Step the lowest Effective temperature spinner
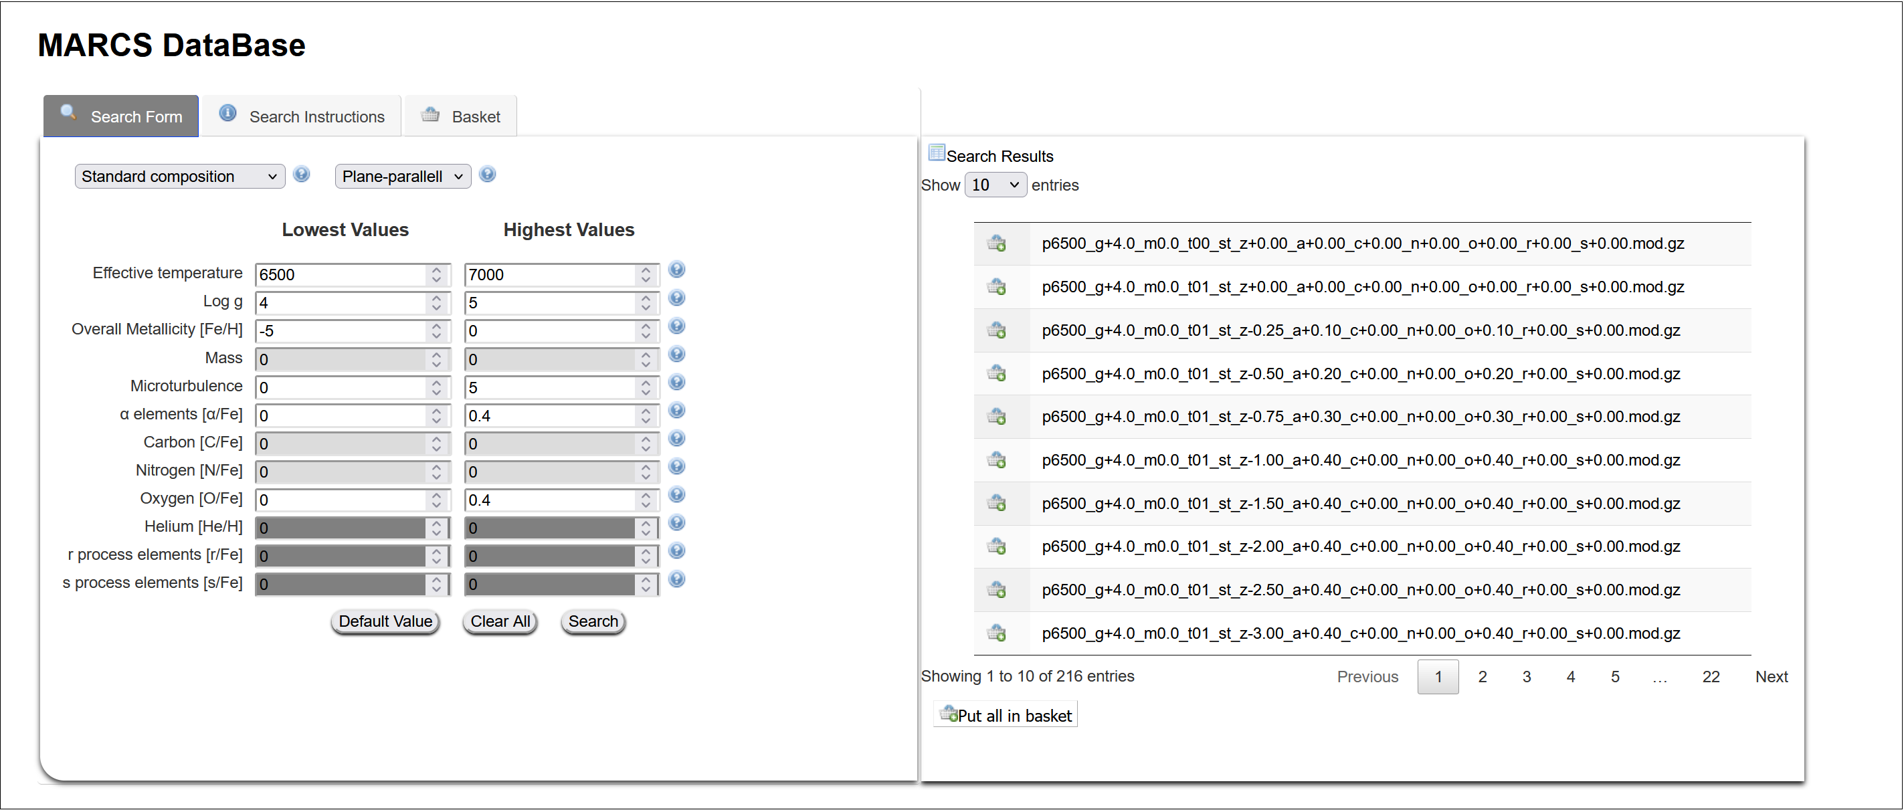 point(436,275)
